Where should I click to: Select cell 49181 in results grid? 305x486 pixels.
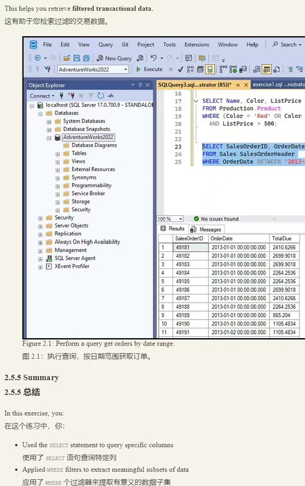(x=190, y=248)
